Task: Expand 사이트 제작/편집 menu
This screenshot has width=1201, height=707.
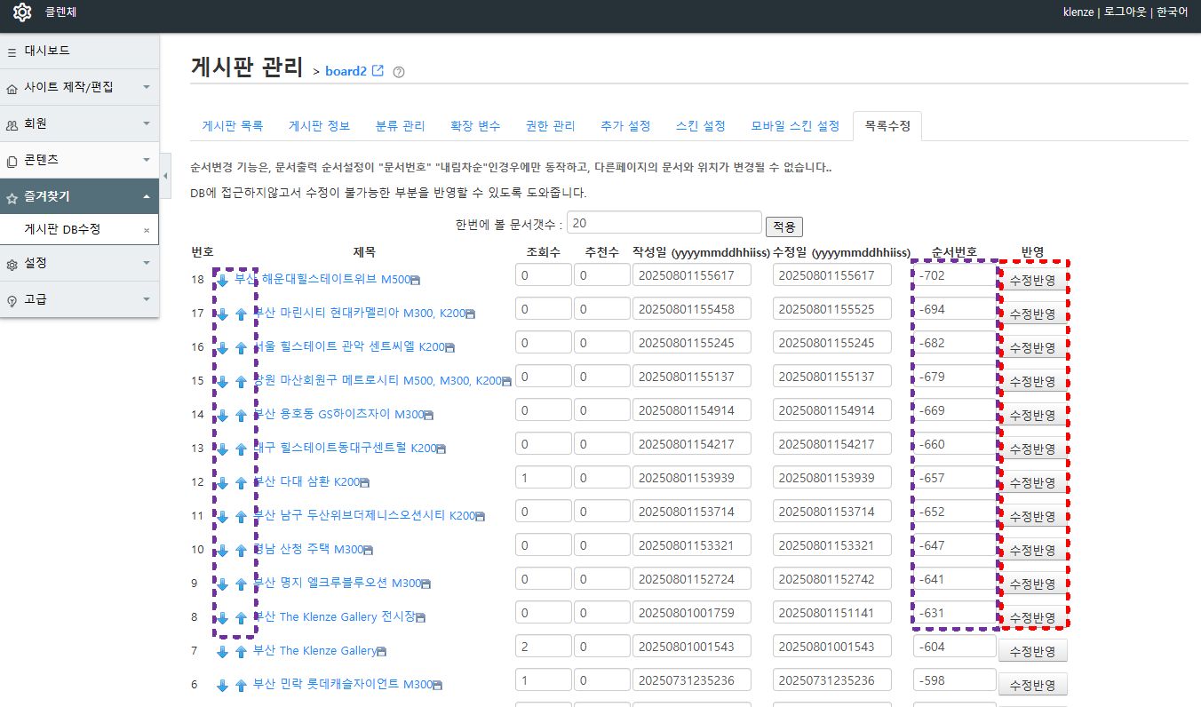Action: (79, 88)
